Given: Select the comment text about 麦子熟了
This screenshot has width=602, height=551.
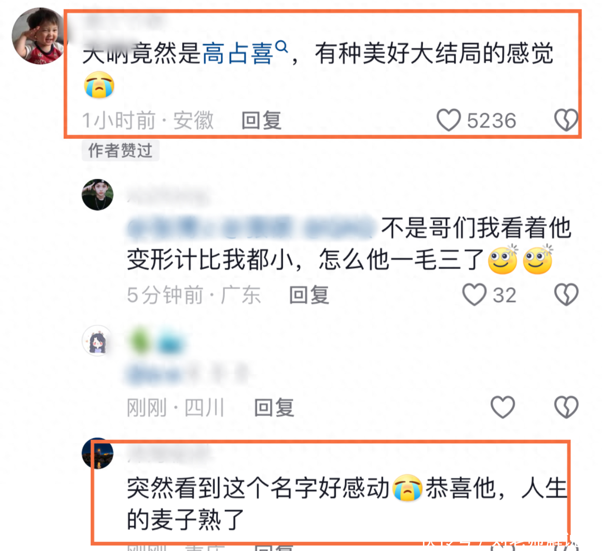Looking at the screenshot, I should pos(347,503).
